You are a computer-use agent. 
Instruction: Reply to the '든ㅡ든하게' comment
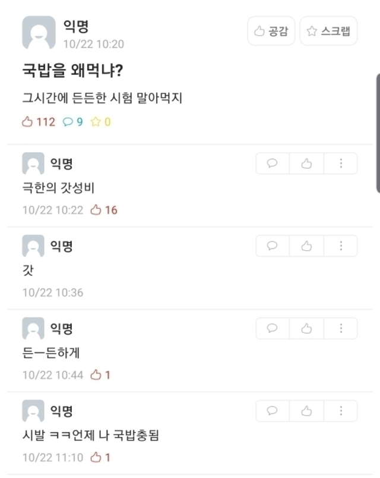pyautogui.click(x=273, y=328)
